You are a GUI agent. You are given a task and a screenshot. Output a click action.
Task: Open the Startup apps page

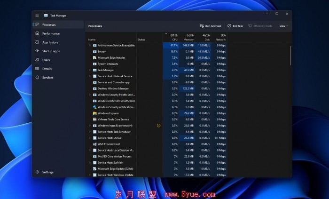point(58,51)
